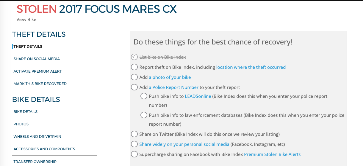
Task: Toggle the 'List bike on Bike Index' checkmark
Action: coord(134,57)
